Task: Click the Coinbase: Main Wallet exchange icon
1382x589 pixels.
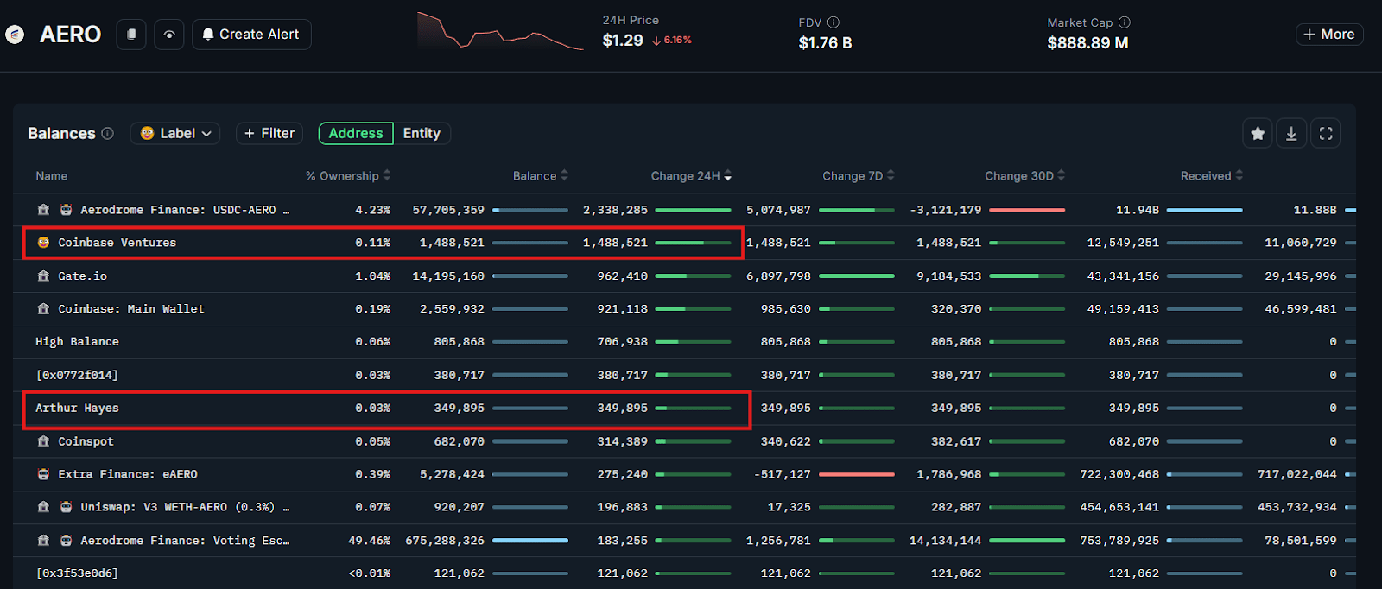Action: point(43,309)
